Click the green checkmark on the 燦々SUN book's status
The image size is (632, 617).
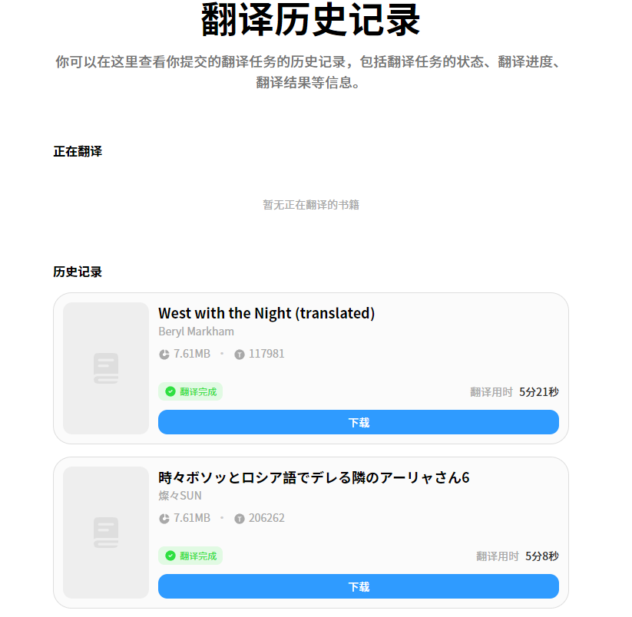pyautogui.click(x=170, y=556)
